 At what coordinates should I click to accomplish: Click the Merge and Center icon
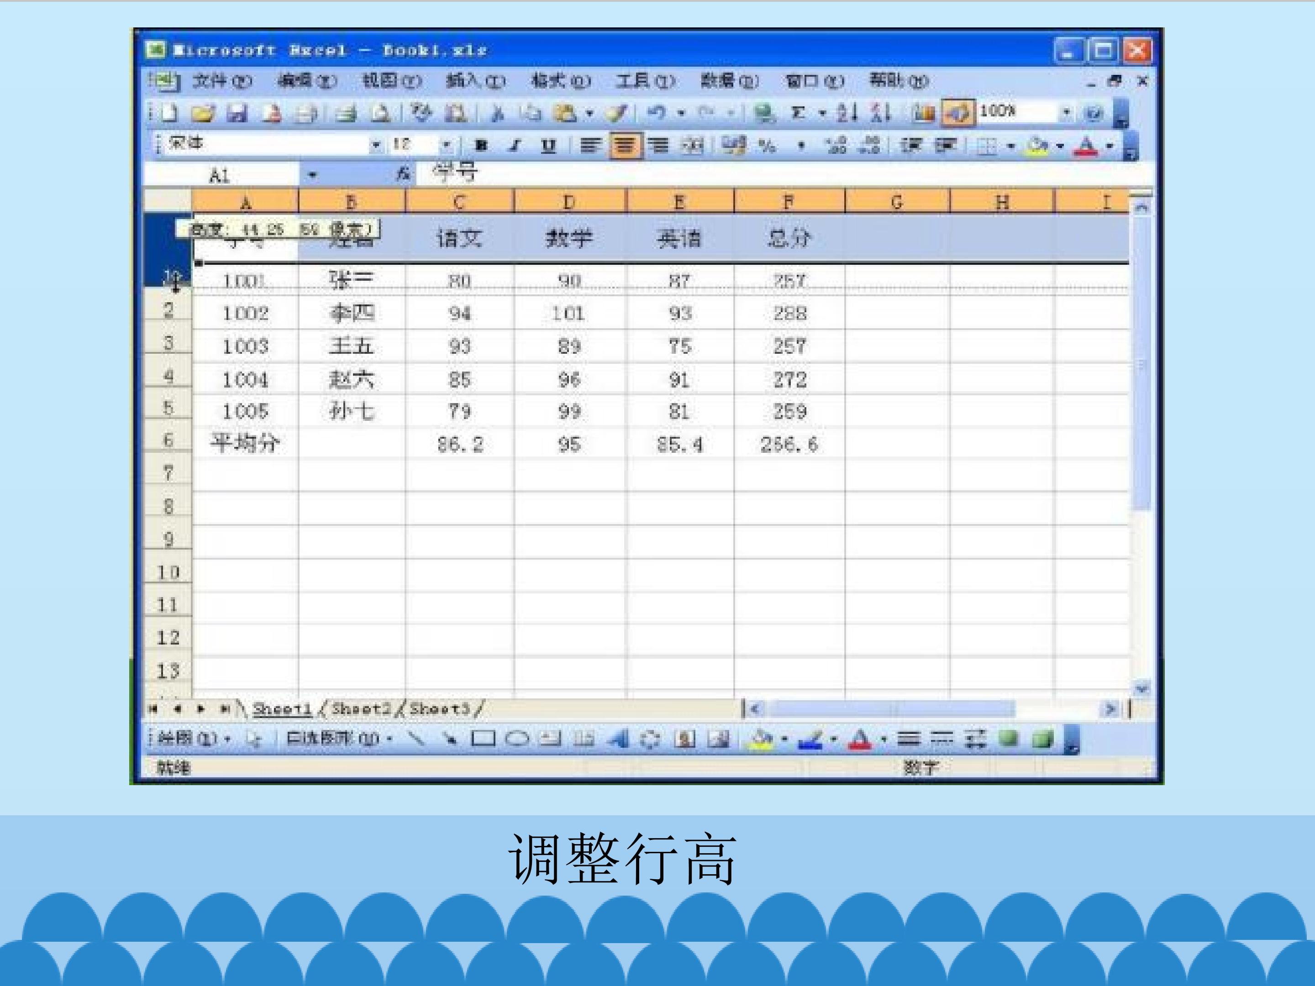click(x=691, y=146)
